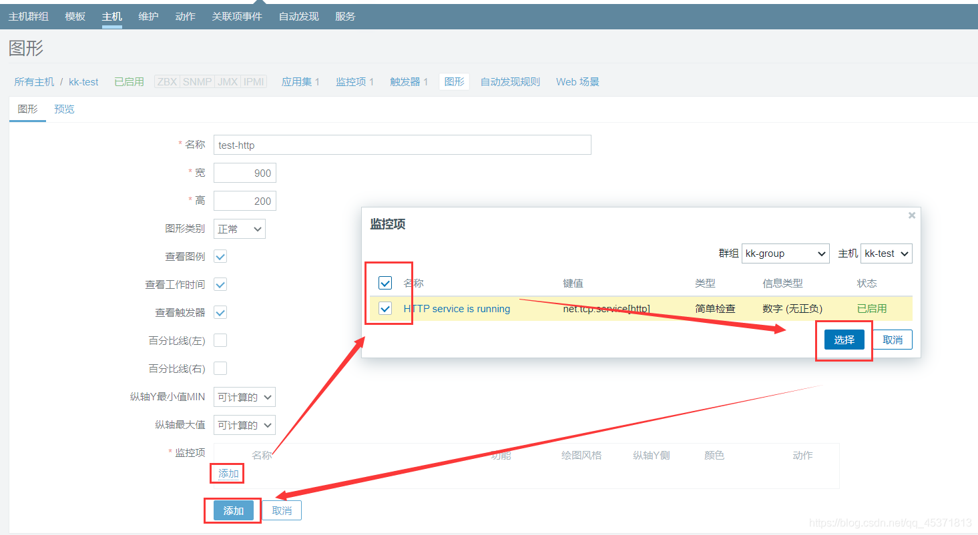Open the 模板 menu in top navigation

75,16
